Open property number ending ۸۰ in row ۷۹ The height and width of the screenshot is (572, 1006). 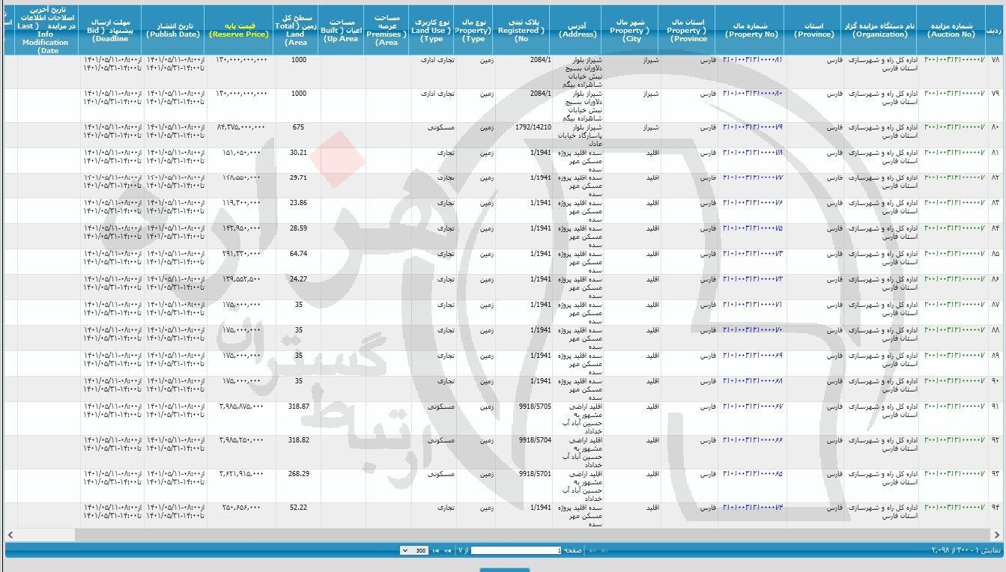coord(752,93)
